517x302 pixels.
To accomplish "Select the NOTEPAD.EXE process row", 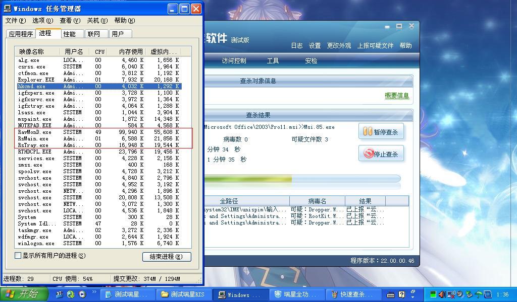I will (98, 125).
